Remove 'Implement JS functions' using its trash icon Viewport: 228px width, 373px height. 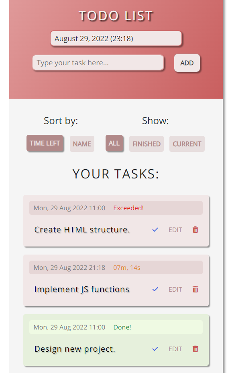click(195, 289)
